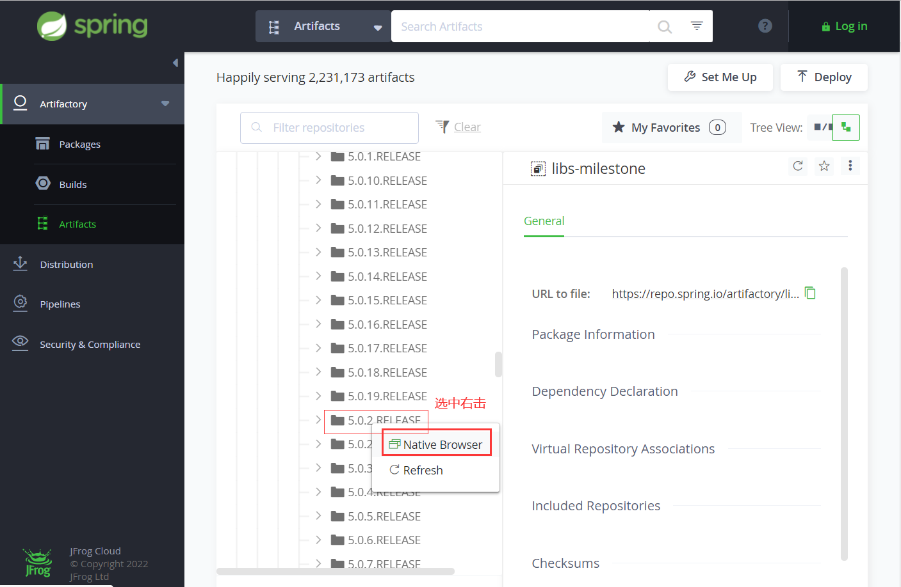Expand the 5.0.11.RELEASE folder
This screenshot has height=587, width=901.
318,204
